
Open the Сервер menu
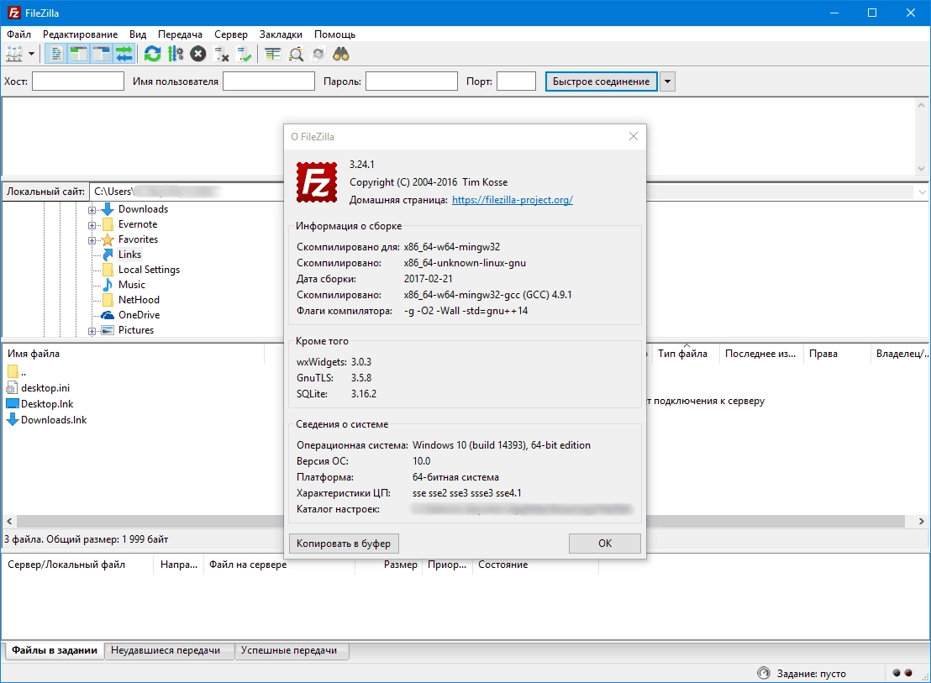coord(231,34)
